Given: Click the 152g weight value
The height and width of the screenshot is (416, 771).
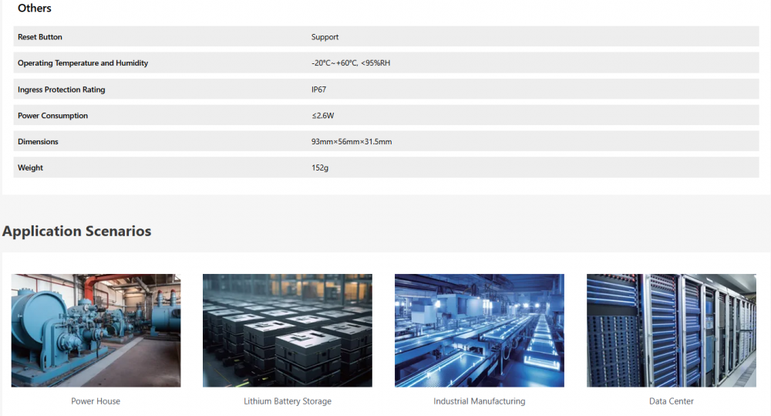Looking at the screenshot, I should pos(319,167).
